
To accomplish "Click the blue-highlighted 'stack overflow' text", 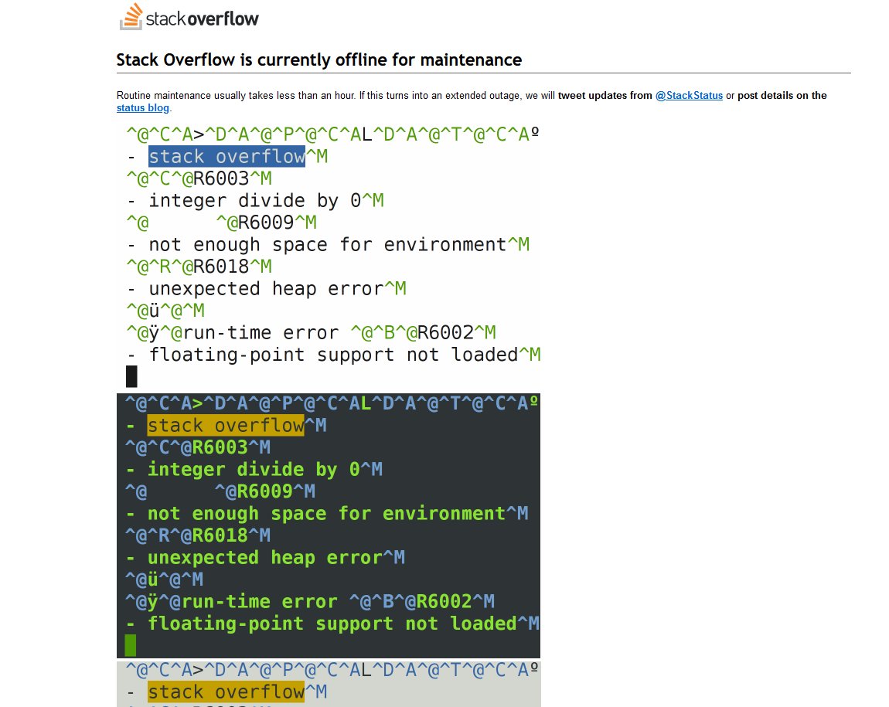I will [x=227, y=156].
